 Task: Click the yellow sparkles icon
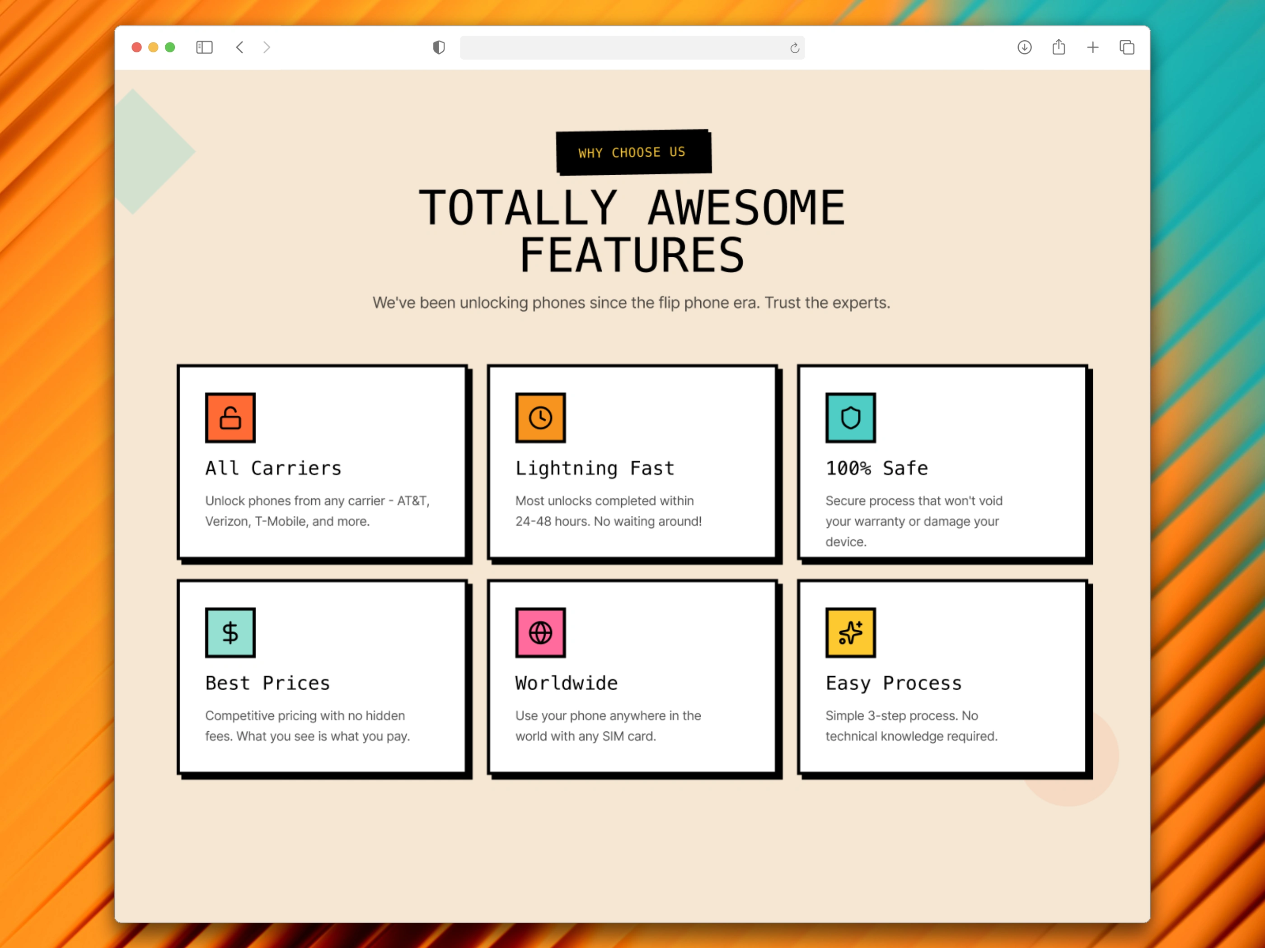[850, 632]
